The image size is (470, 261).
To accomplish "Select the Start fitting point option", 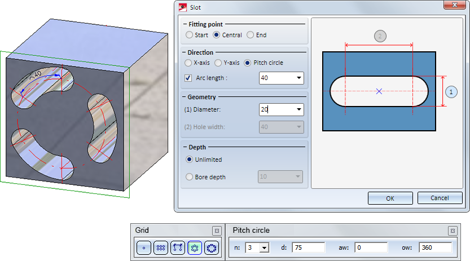I will coord(189,35).
